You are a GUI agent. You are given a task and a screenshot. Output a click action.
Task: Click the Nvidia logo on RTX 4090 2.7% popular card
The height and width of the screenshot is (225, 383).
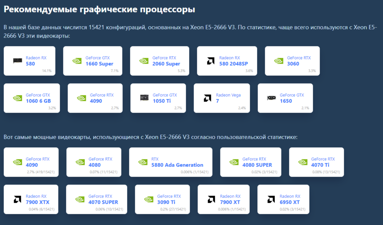click(81, 98)
